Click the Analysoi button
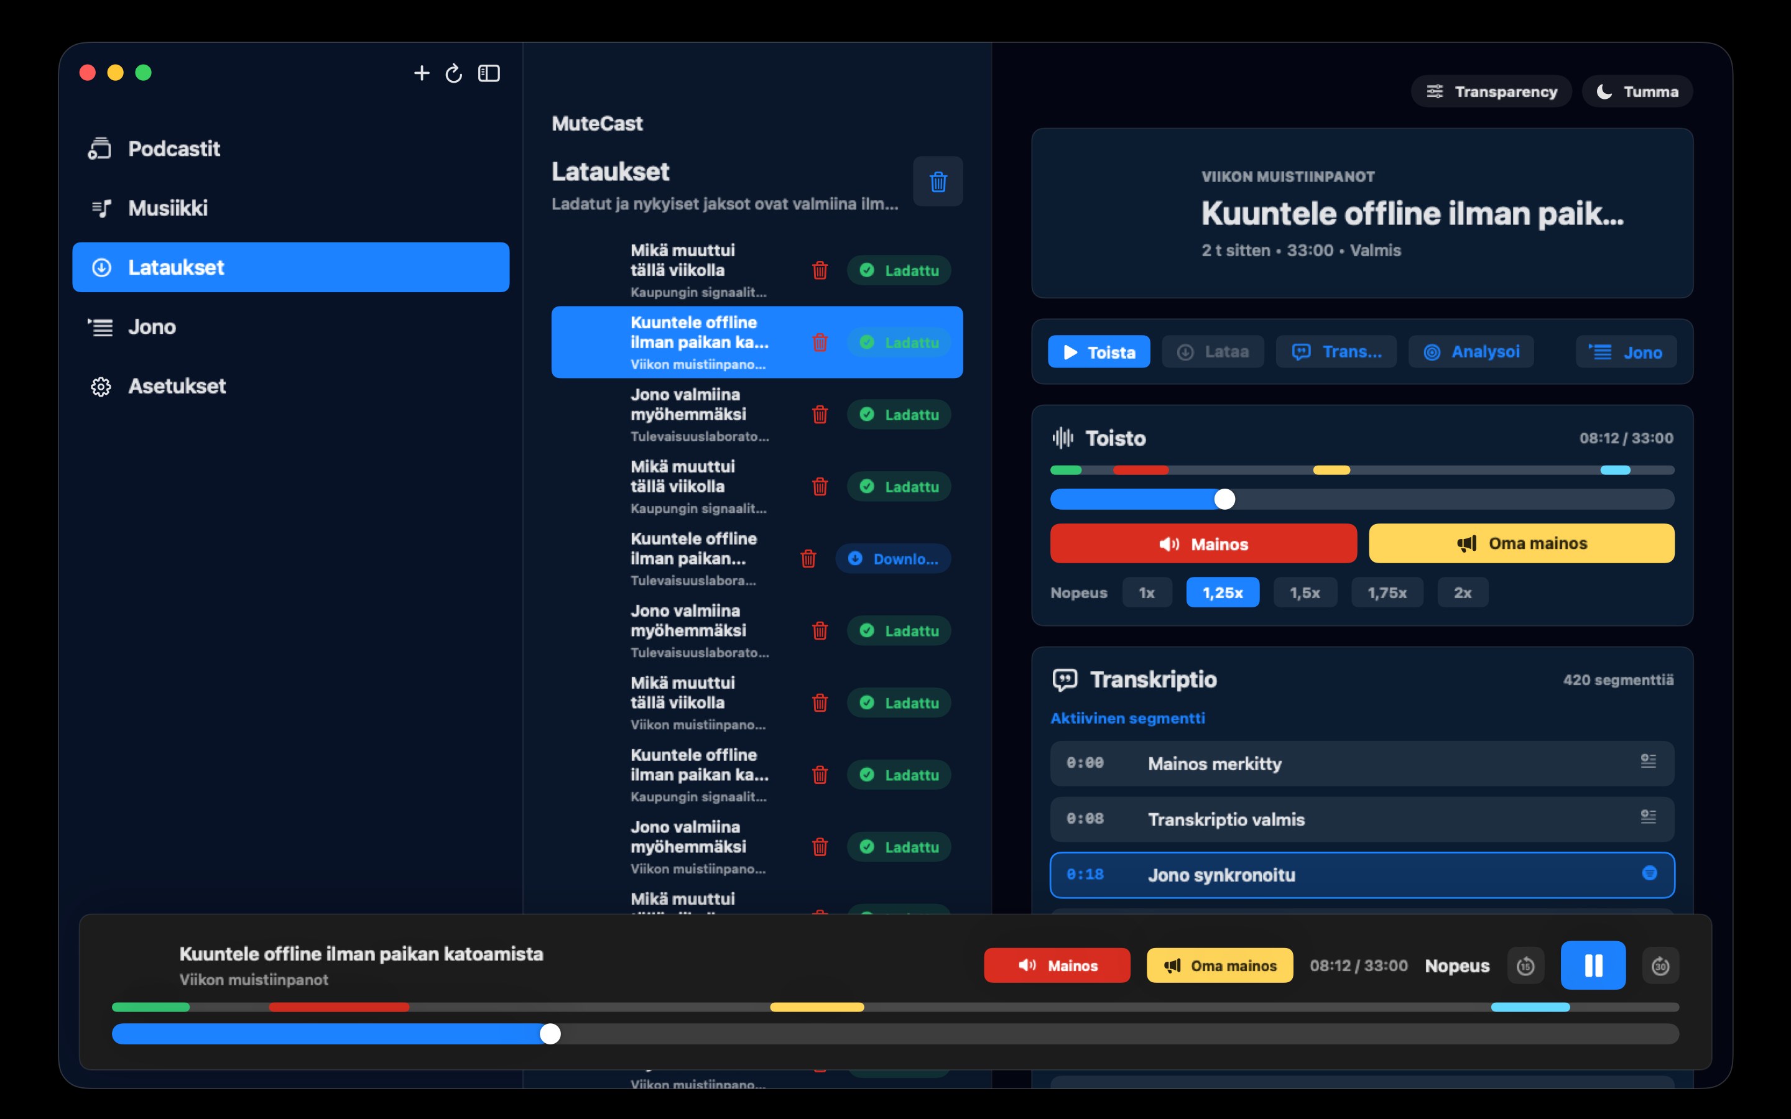The width and height of the screenshot is (1791, 1119). (1471, 351)
